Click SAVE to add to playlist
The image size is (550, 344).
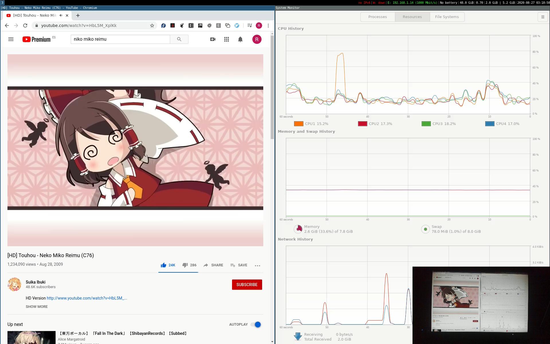tap(239, 265)
